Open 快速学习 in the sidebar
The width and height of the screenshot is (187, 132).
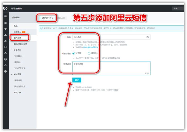click(x=17, y=32)
